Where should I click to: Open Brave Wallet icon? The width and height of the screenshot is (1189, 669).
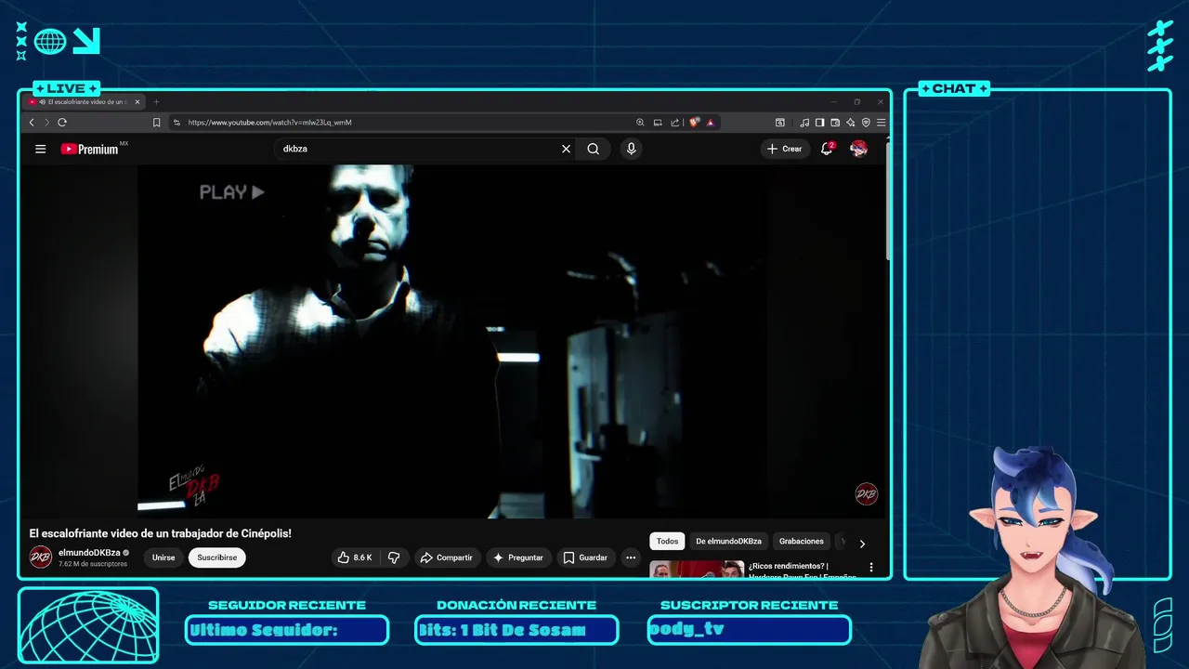(x=835, y=123)
